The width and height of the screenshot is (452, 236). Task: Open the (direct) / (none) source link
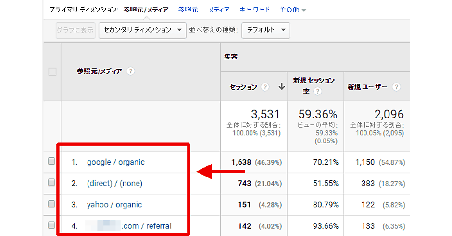114,183
